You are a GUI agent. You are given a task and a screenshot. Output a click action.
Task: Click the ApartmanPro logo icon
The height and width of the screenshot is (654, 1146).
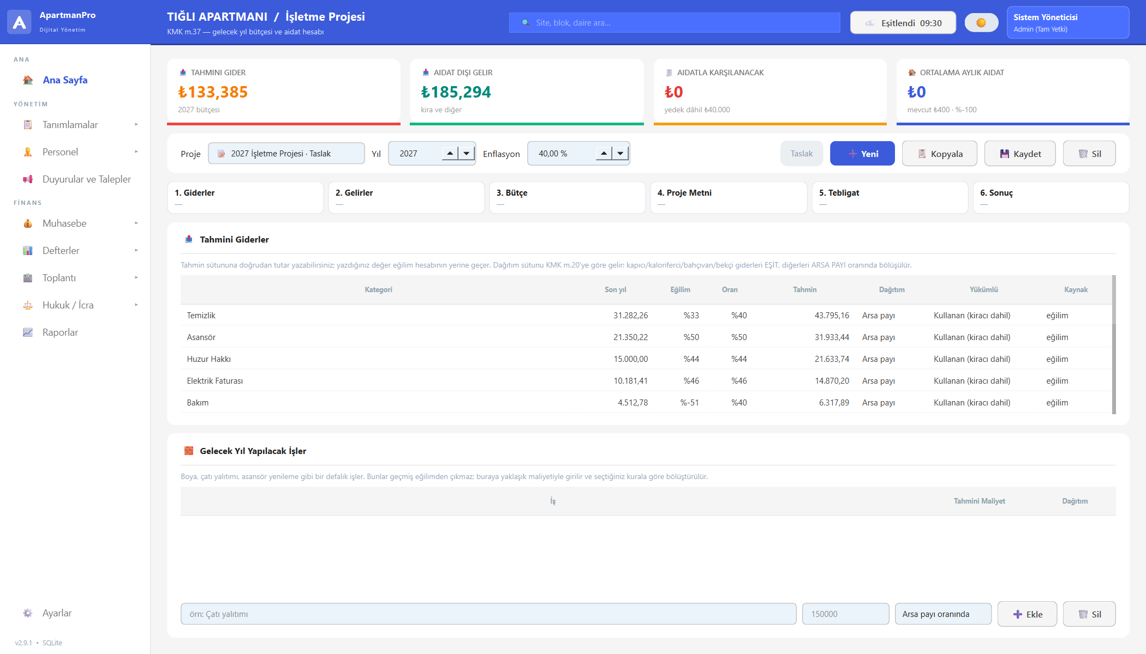tap(19, 22)
